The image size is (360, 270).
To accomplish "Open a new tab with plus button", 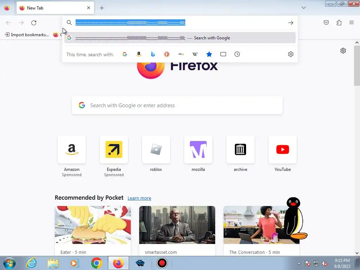I will 102,8.
